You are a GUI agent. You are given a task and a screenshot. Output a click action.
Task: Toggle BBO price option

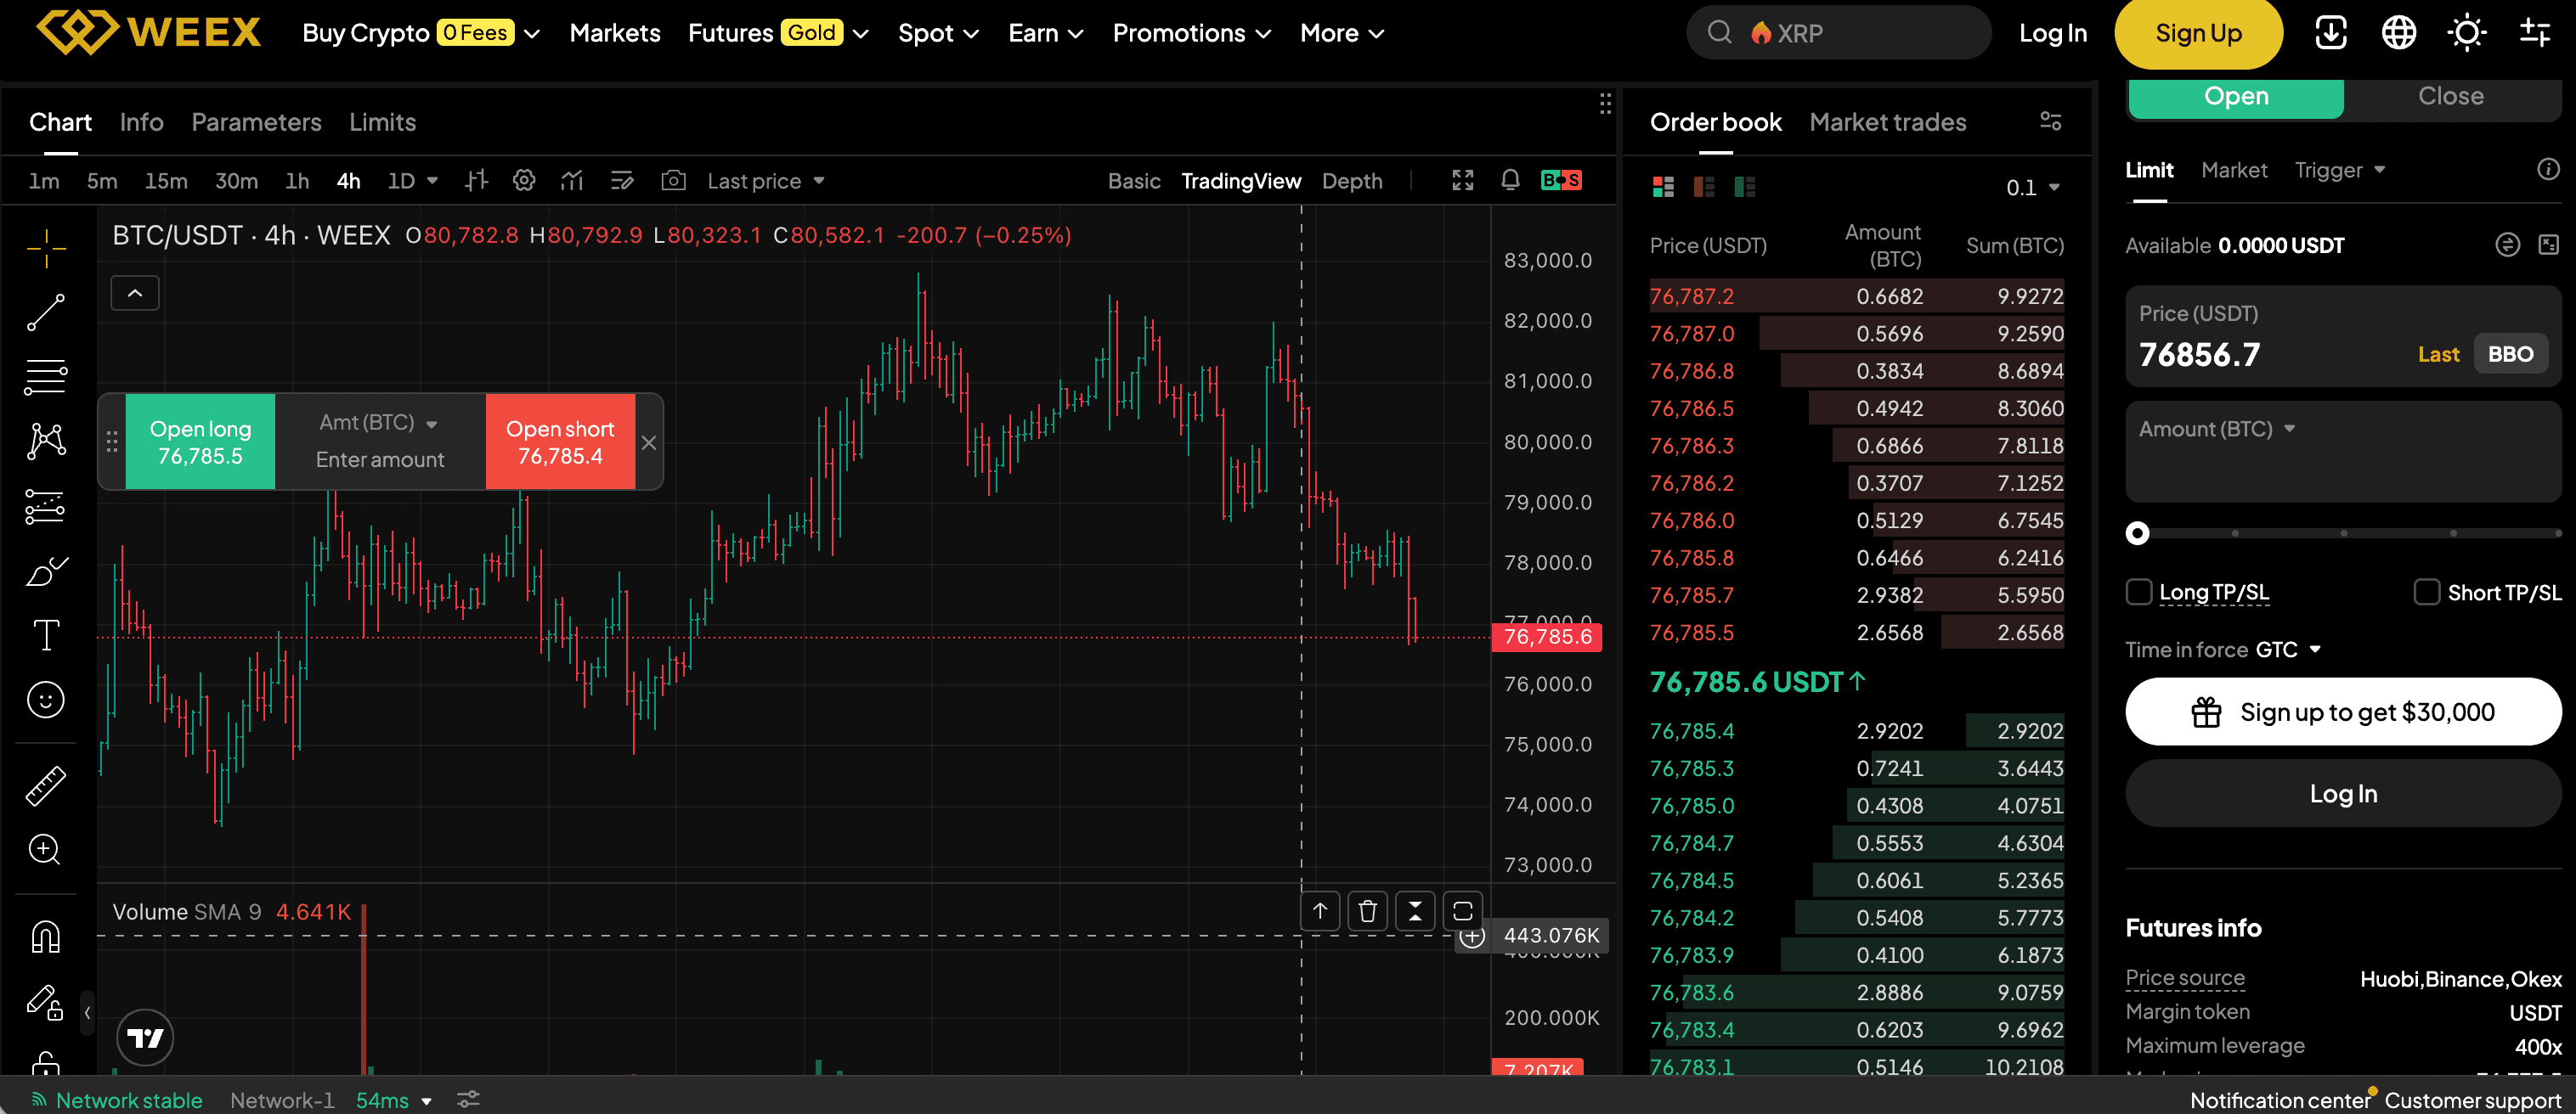2510,355
